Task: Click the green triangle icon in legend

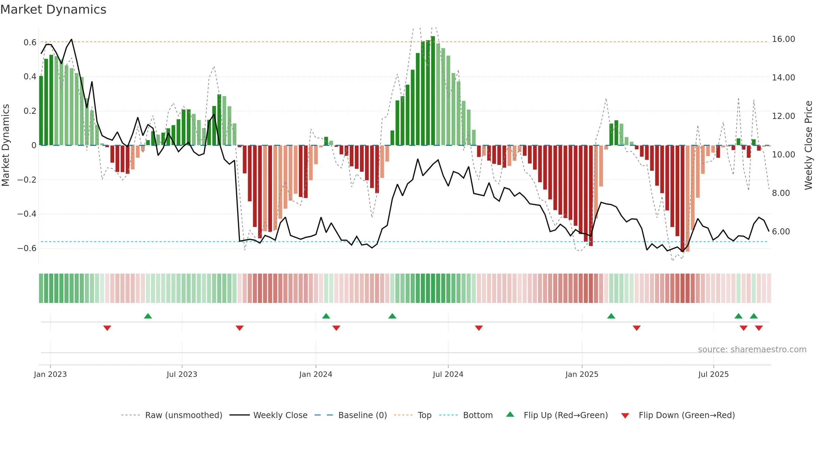Action: coord(510,414)
